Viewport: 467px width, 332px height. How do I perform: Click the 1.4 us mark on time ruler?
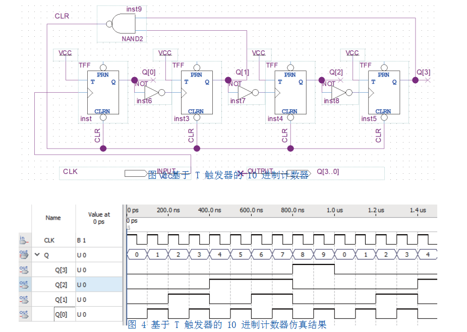click(x=418, y=210)
